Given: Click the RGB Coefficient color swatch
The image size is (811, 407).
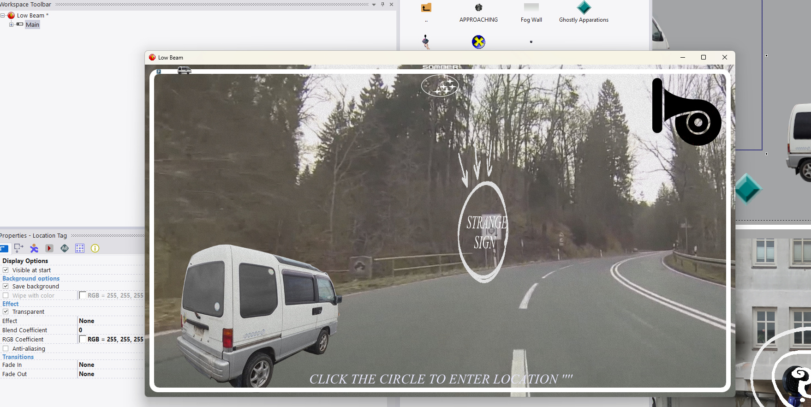Looking at the screenshot, I should pos(83,339).
